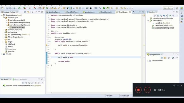Click the Search flashlight icon in toolbar
This screenshot has width=184, height=103.
tap(59, 8)
